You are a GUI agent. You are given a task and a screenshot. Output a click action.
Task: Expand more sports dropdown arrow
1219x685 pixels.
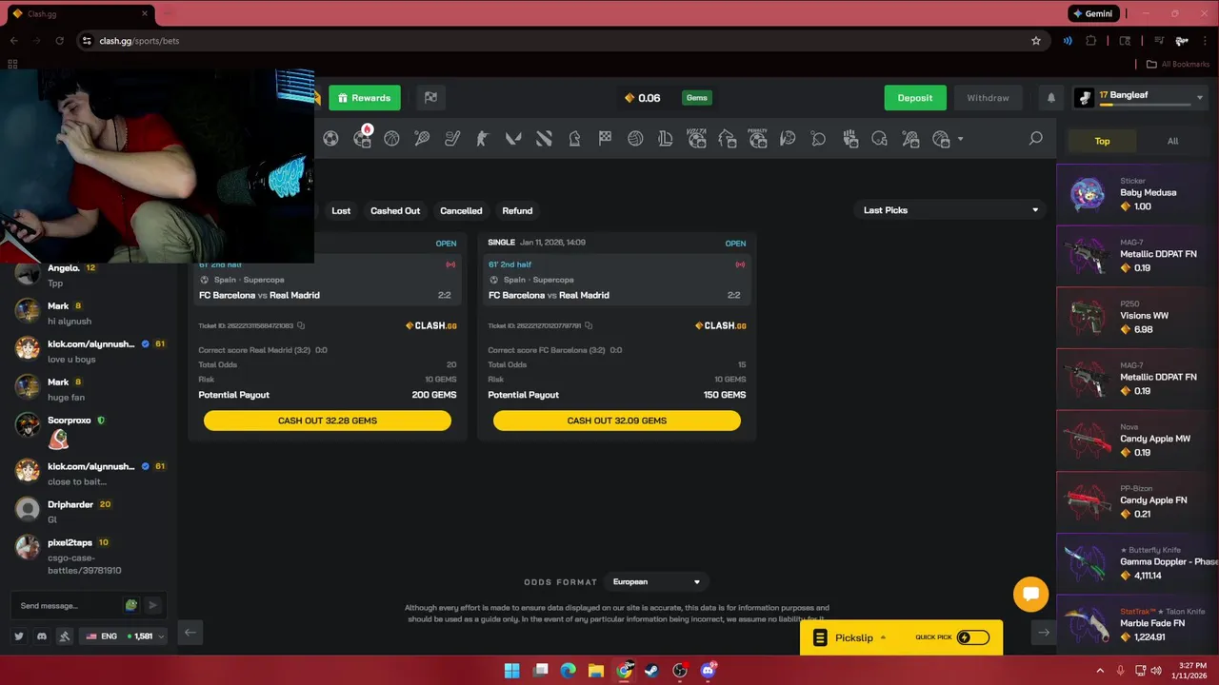pos(960,140)
